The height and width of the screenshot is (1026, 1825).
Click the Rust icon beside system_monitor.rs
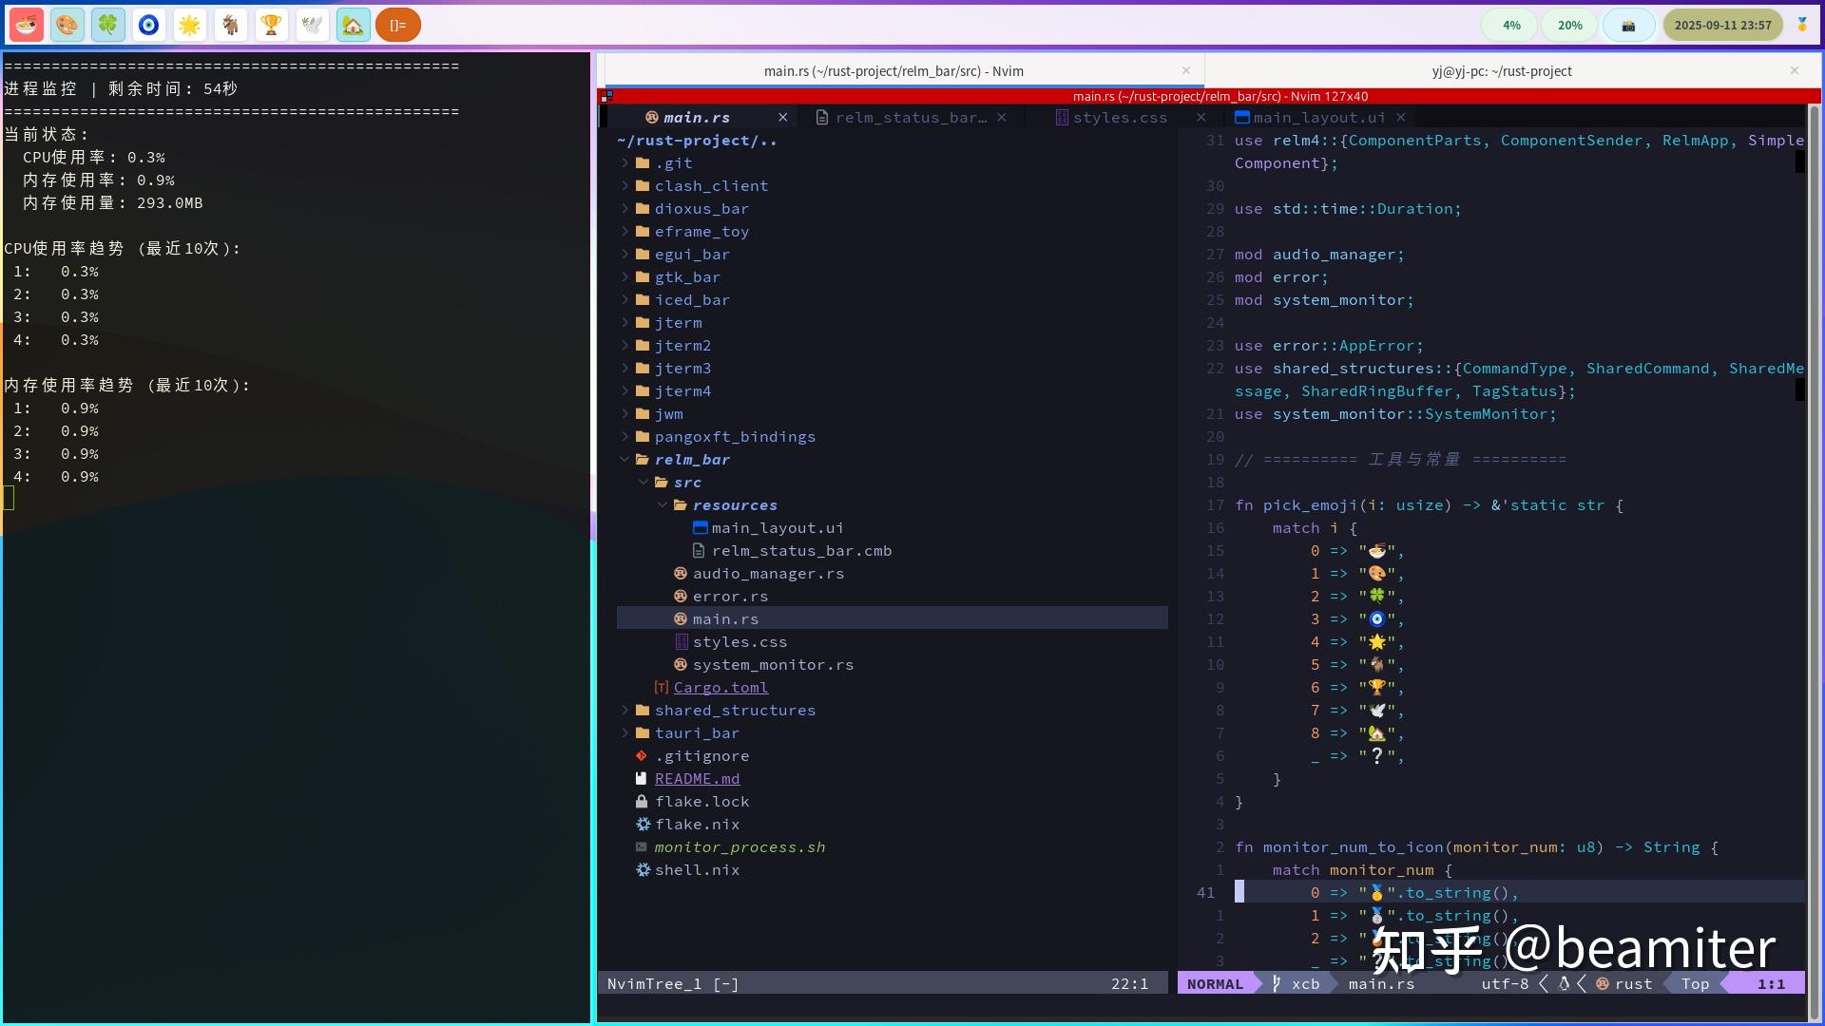pyautogui.click(x=681, y=665)
